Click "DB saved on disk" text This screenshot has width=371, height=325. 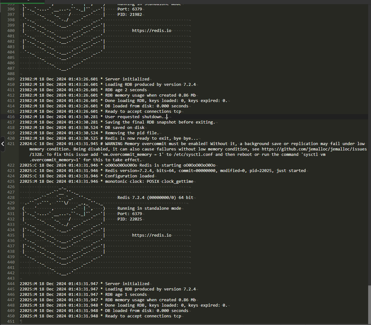[125, 128]
